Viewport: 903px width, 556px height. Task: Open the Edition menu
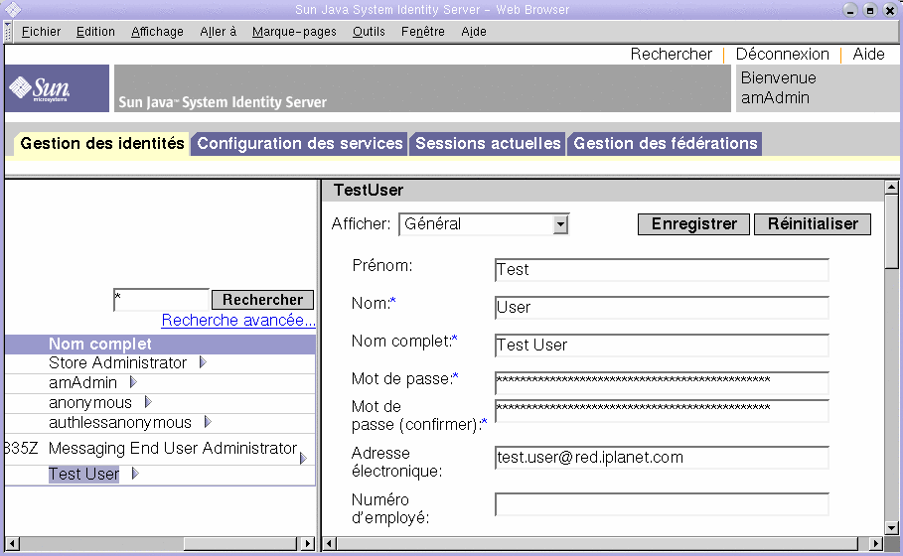(95, 32)
